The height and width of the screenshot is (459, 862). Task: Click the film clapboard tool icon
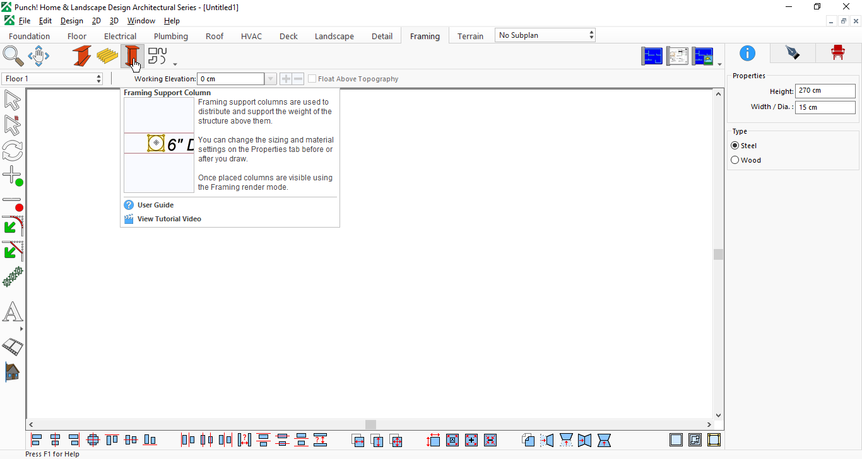(x=13, y=346)
